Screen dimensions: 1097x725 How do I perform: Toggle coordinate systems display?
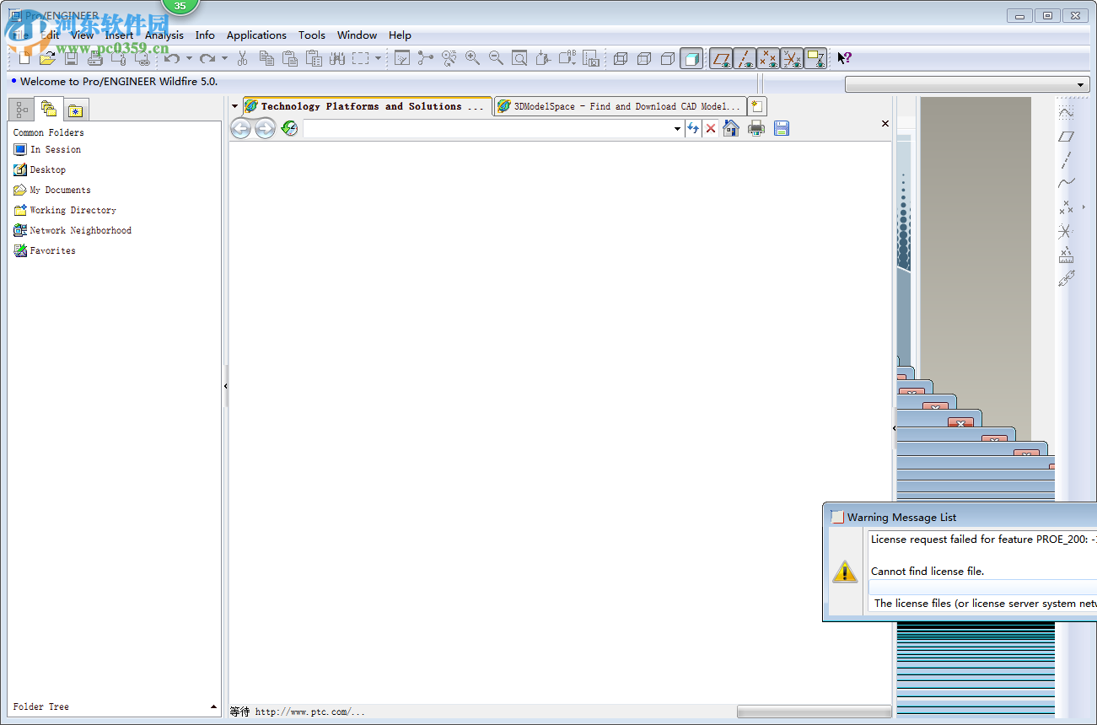click(792, 58)
